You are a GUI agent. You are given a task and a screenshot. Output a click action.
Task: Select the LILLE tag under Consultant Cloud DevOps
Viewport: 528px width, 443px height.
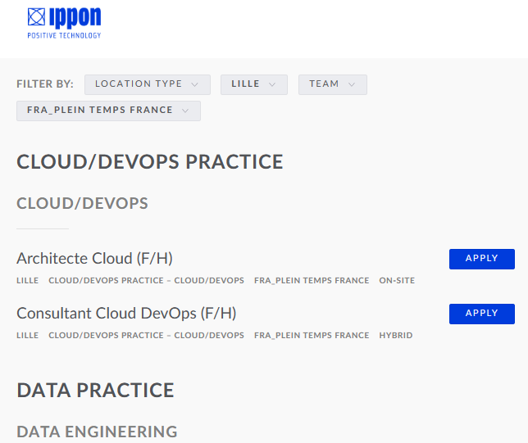(x=27, y=336)
